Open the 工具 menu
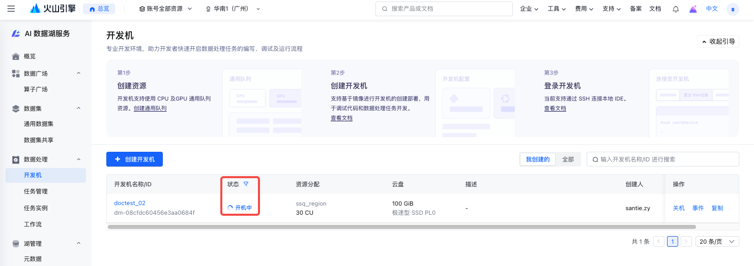754x266 pixels. (x=557, y=9)
